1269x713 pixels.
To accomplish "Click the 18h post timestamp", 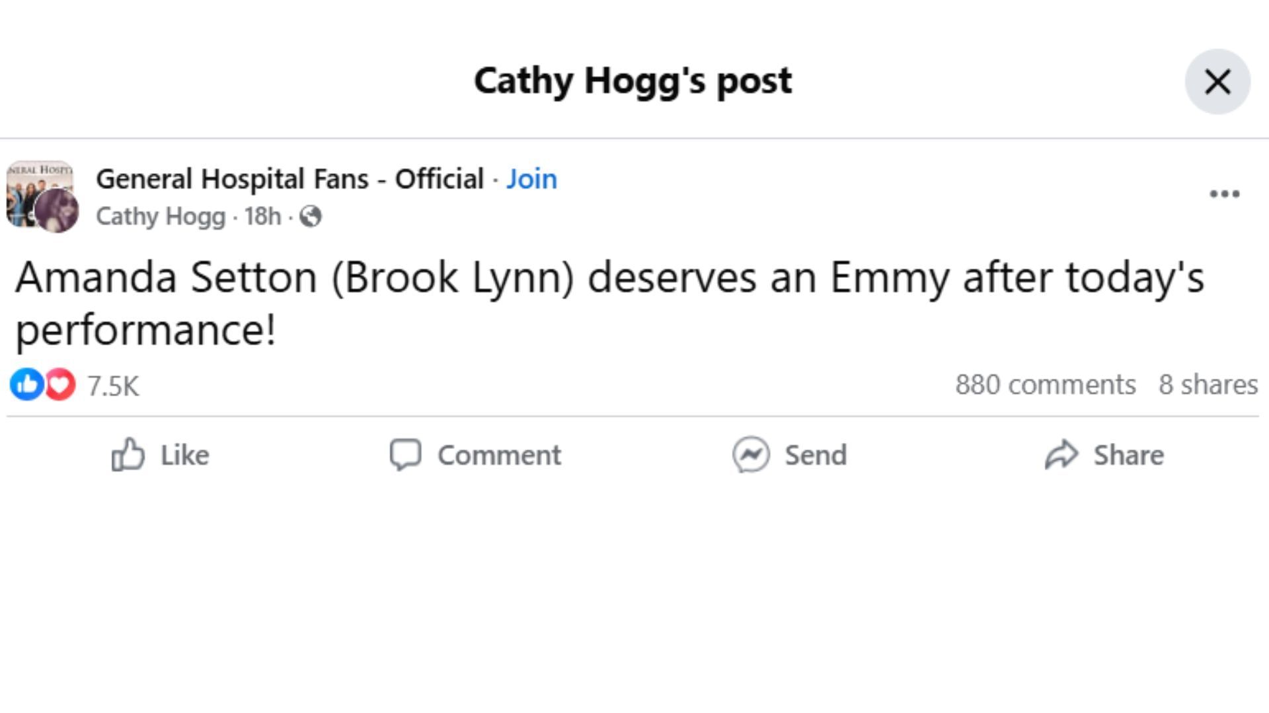I will tap(262, 217).
